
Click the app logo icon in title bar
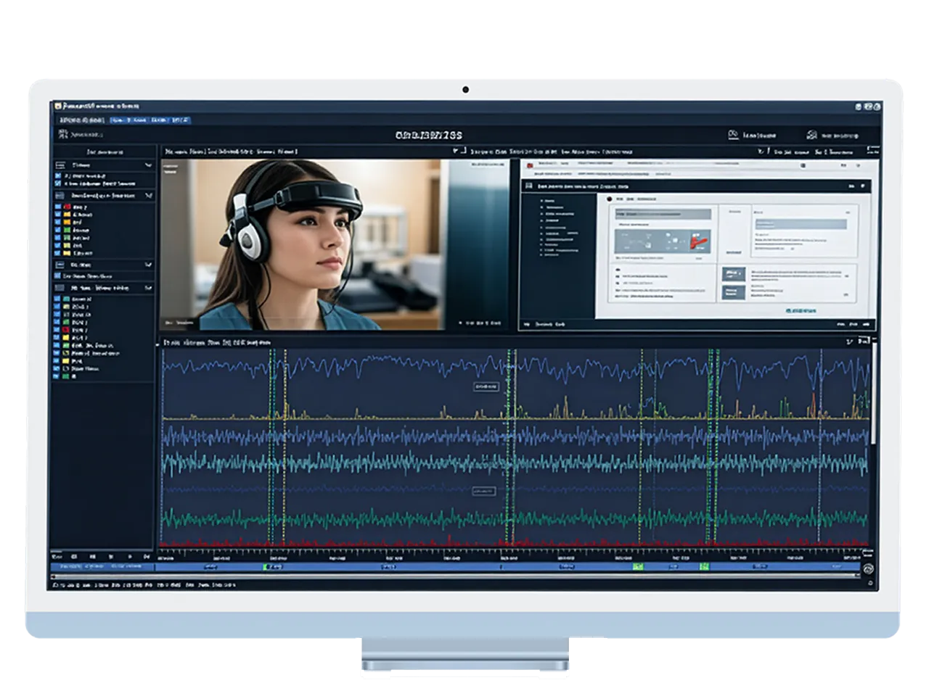58,106
